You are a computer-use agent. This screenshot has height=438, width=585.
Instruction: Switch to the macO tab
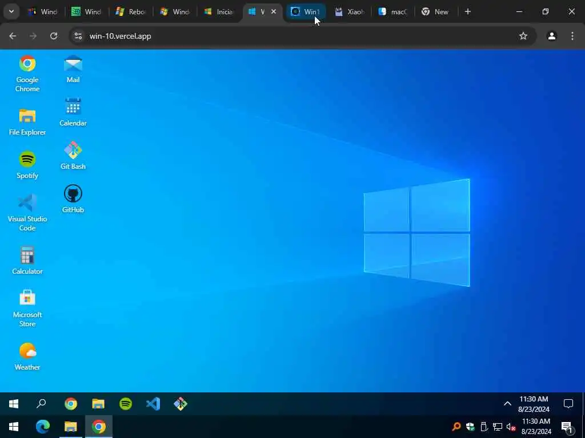(393, 12)
